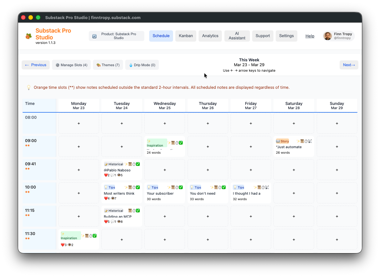Screen dimensions: 380x277
Task: Click the sparkle icon on the @Pablo Naboso note
Action: 126,164
